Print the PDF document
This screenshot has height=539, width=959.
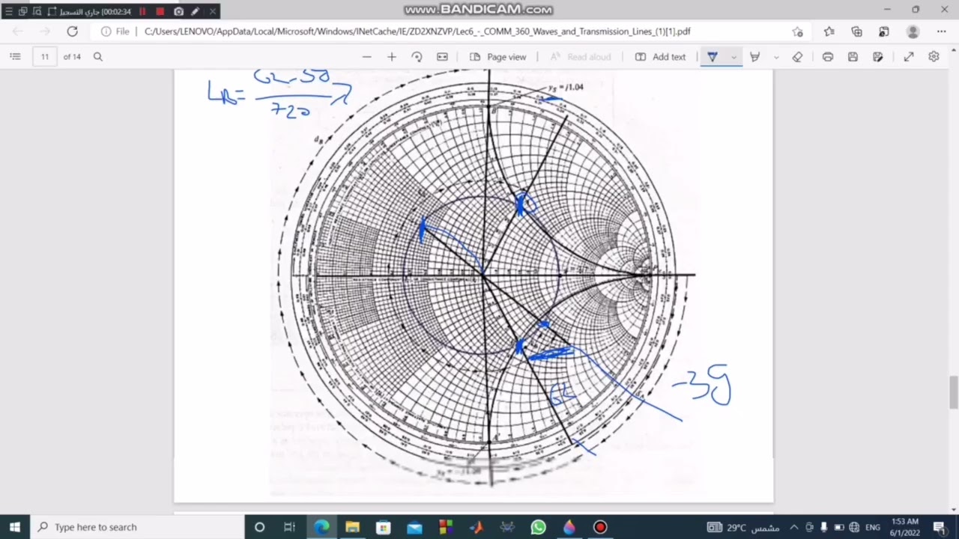coord(828,57)
